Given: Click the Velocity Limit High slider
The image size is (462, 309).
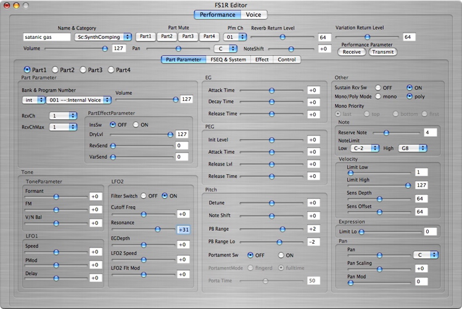Looking at the screenshot, I should [x=379, y=185].
